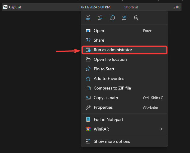Choose Compress to ZIP file
This screenshot has height=153, width=190.
pyautogui.click(x=112, y=88)
